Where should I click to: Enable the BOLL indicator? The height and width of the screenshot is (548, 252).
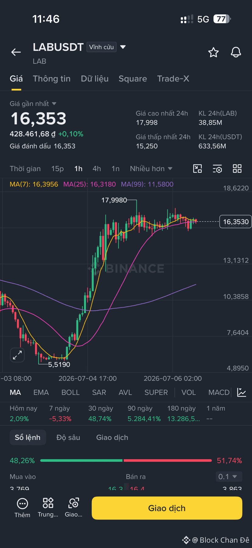[71, 392]
